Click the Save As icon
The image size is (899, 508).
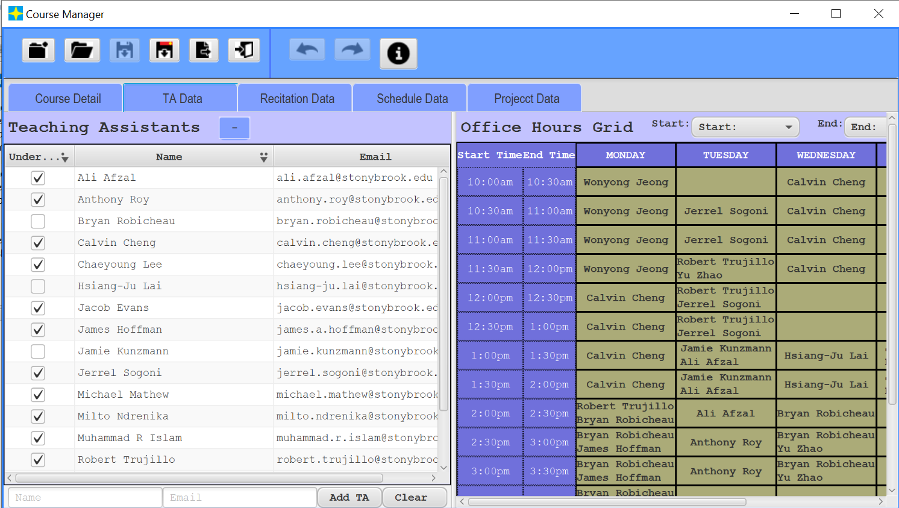[164, 50]
